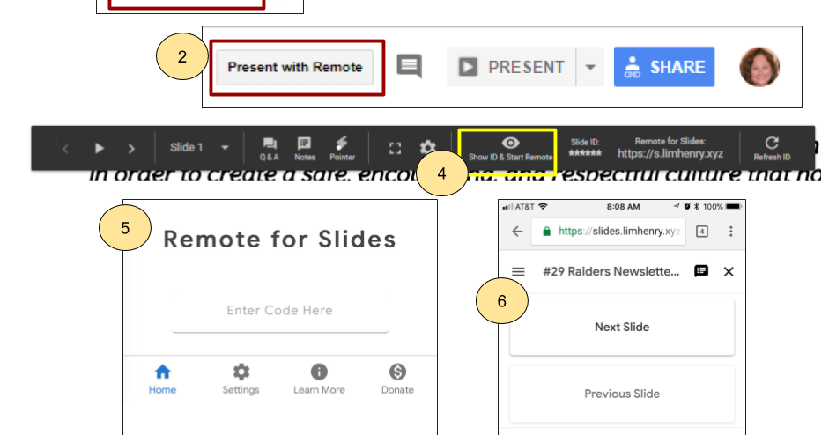Image resolution: width=829 pixels, height=435 pixels.
Task: Click the Present with Remote button
Action: 294,67
